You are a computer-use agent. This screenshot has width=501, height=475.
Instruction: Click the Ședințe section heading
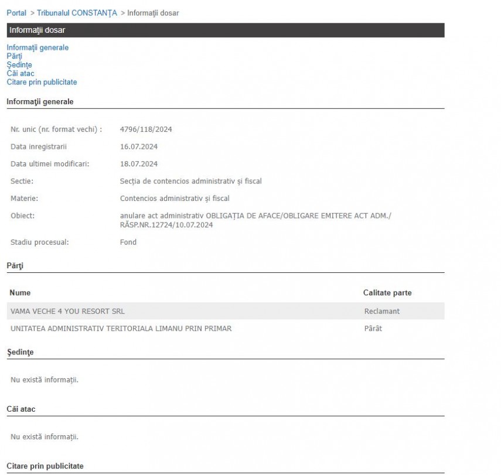pyautogui.click(x=20, y=352)
